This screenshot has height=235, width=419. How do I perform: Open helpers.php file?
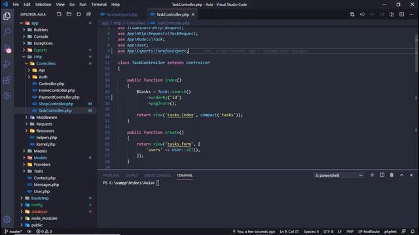pos(46,138)
